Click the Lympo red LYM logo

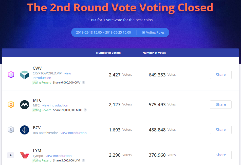click(25, 155)
